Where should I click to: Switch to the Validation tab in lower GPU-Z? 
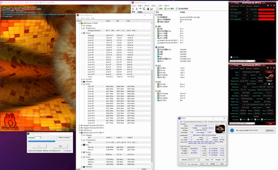256,69
